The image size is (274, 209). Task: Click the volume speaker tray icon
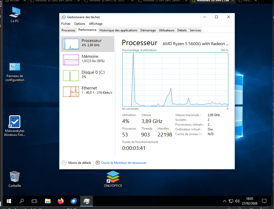point(237,201)
